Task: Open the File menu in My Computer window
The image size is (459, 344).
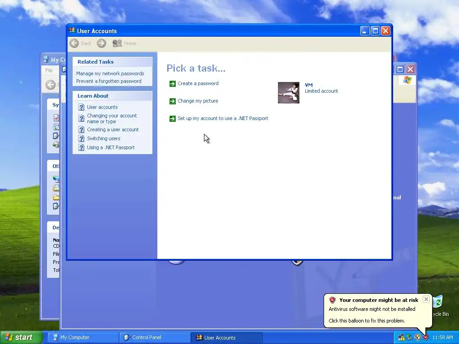Action: point(49,70)
